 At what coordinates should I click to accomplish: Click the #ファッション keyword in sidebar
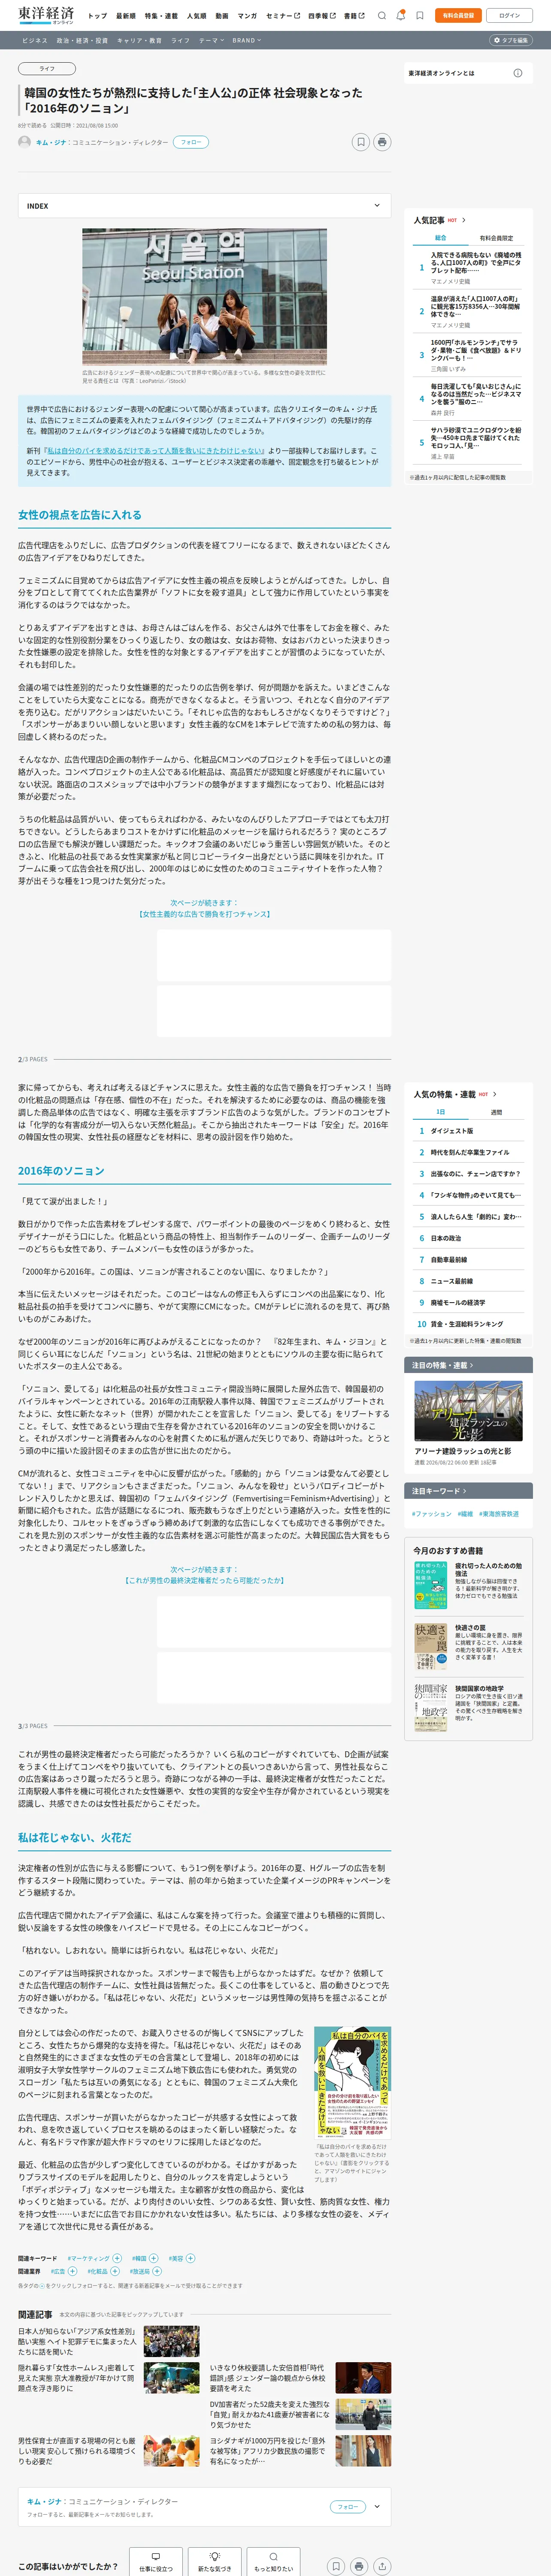[x=432, y=1514]
